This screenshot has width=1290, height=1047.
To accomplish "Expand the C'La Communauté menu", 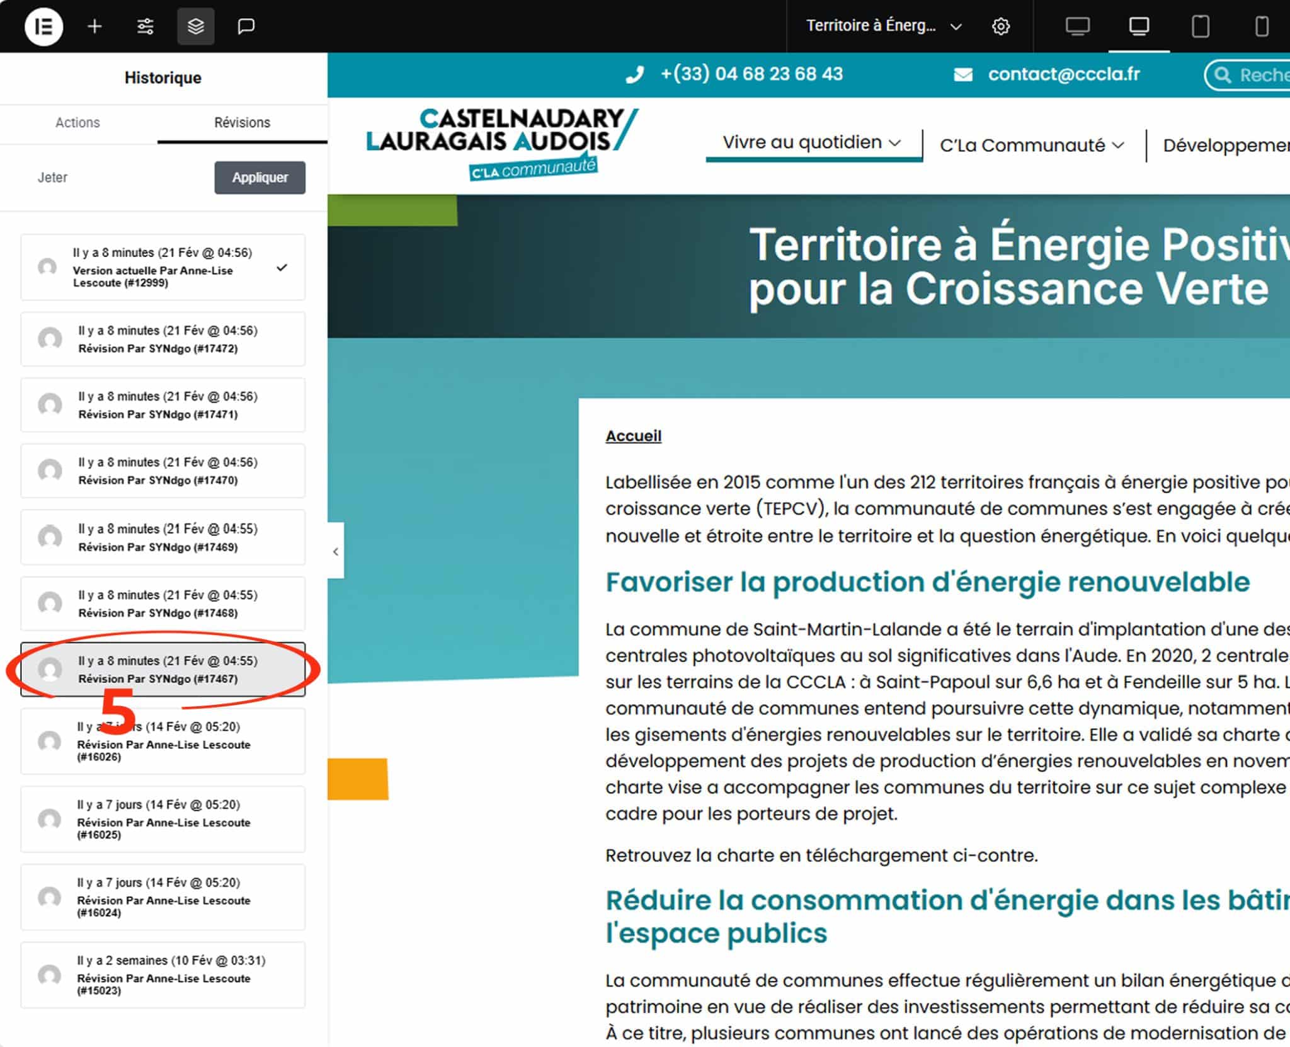I will [1032, 146].
